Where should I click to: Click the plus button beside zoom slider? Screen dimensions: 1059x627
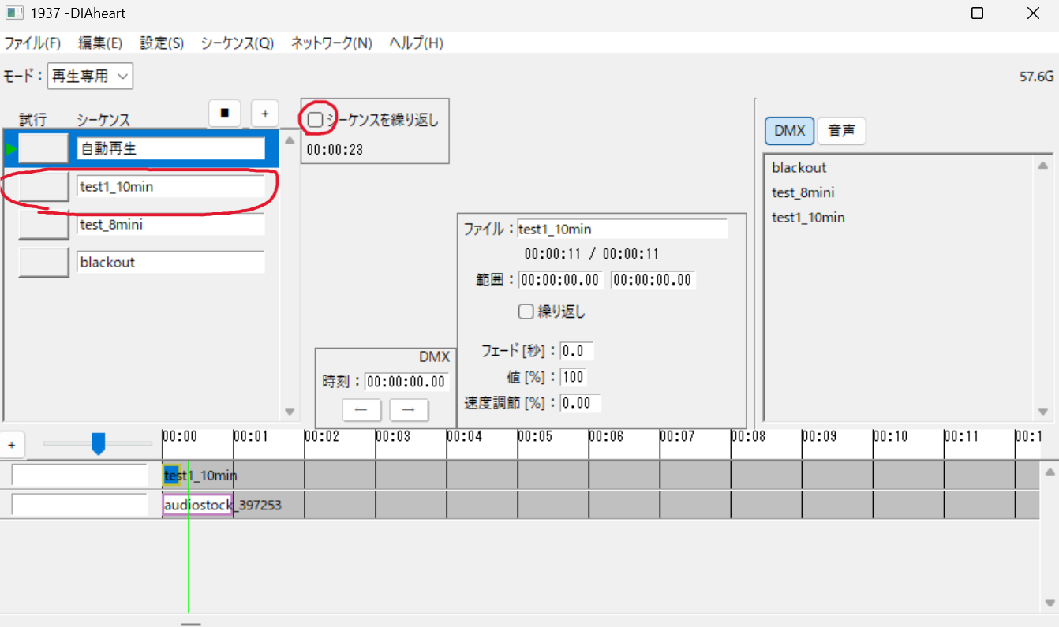click(12, 445)
